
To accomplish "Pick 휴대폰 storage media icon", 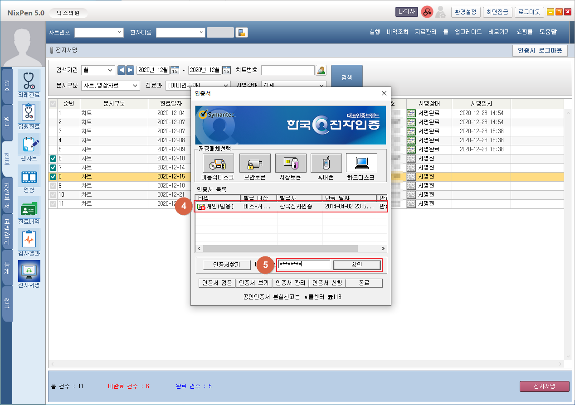I will pos(326,163).
